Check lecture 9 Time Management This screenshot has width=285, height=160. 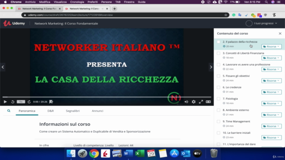[219, 121]
